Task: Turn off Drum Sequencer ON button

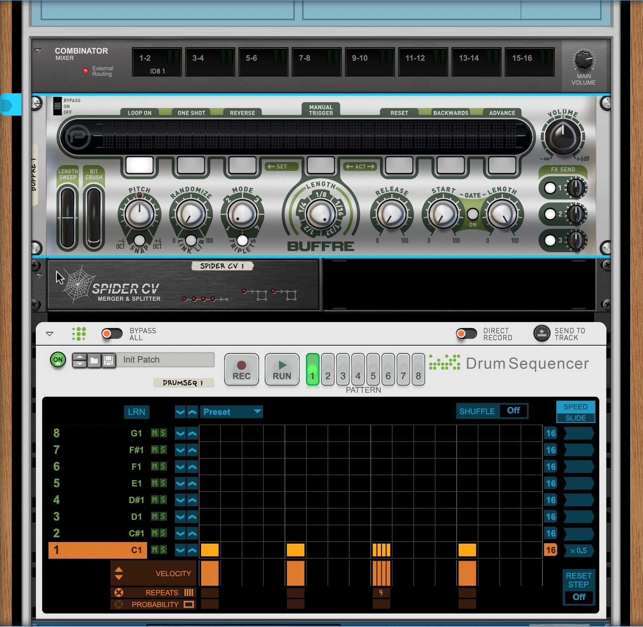Action: pyautogui.click(x=58, y=360)
